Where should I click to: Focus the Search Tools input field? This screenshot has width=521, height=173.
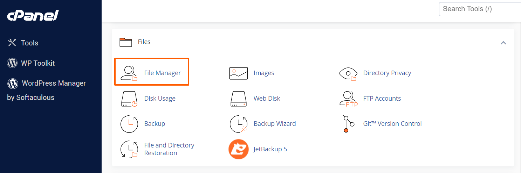pyautogui.click(x=480, y=9)
